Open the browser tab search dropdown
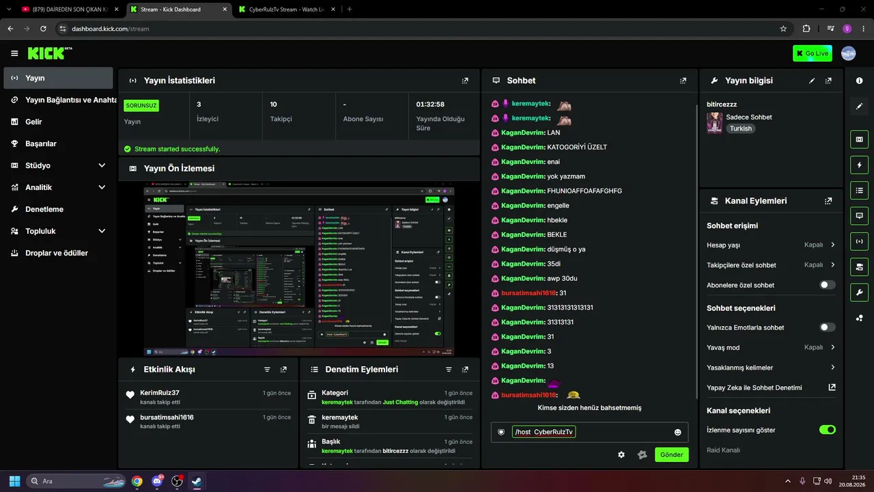 click(x=9, y=10)
